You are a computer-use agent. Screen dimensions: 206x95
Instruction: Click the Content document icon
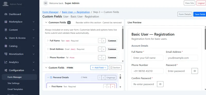click(6, 30)
